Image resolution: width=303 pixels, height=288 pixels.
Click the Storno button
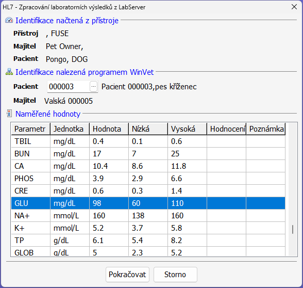(175, 275)
